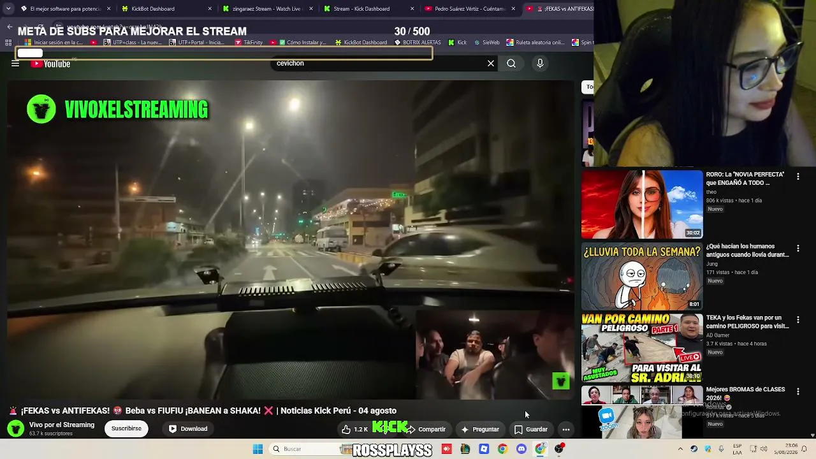The image size is (816, 459).
Task: Open options menu for humanos antiguos video
Action: [798, 249]
